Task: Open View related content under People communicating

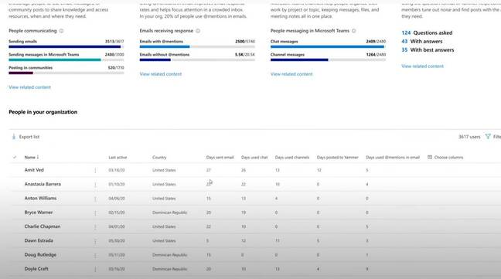Action: [29, 87]
